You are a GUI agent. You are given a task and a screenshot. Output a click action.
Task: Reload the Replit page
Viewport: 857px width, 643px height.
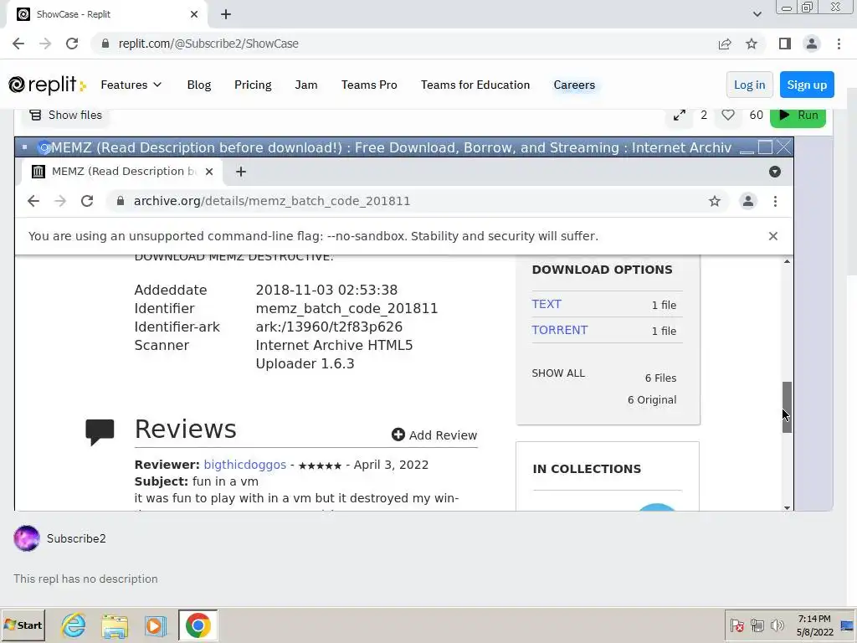point(72,44)
